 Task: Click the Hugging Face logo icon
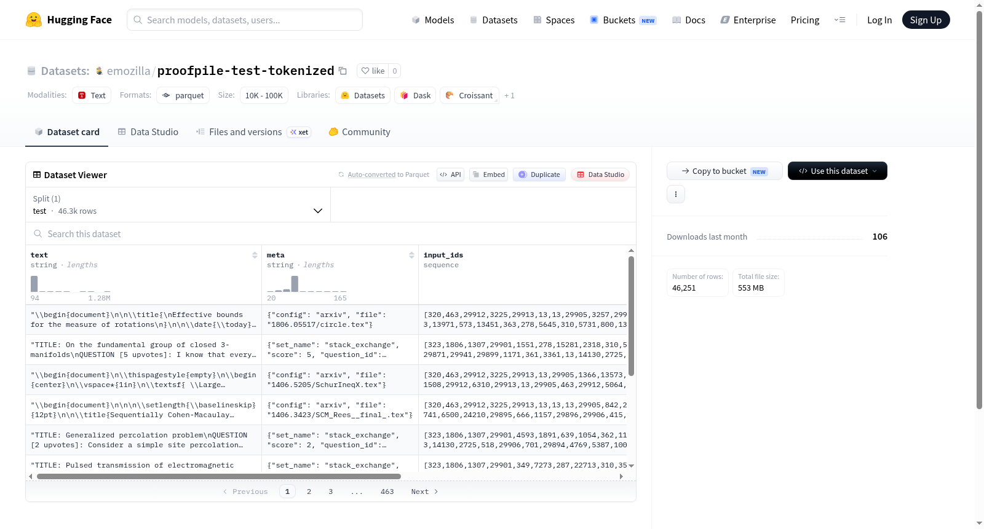34,20
